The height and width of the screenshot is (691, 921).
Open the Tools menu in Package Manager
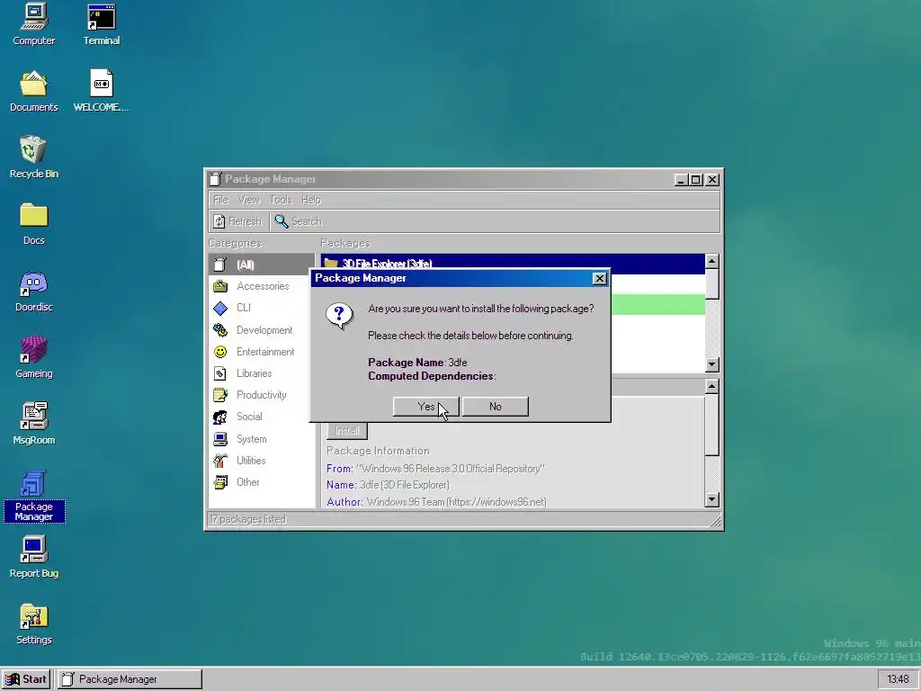coord(281,200)
